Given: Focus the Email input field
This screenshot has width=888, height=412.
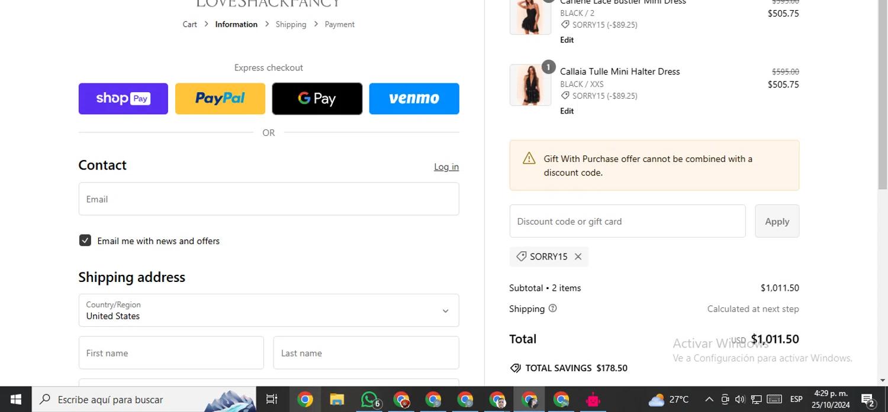Looking at the screenshot, I should click(x=269, y=199).
